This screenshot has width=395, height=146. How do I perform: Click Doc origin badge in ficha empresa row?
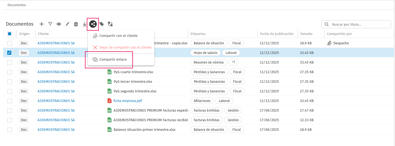tap(24, 101)
